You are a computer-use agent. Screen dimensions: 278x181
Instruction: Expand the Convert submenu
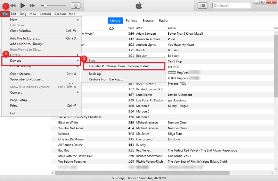pyautogui.click(x=41, y=93)
